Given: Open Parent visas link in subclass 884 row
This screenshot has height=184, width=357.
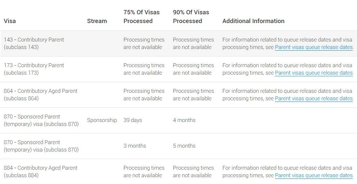Looking at the screenshot, I should tap(314, 175).
